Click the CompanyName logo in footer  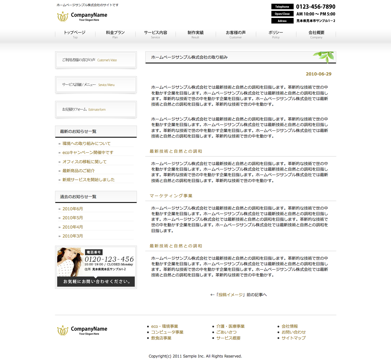tap(82, 330)
